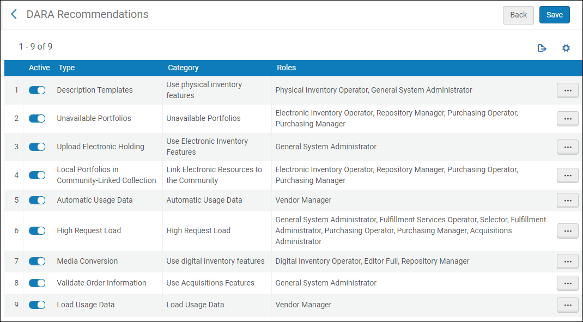
Task: Save the DARA recommendations
Action: 554,15
